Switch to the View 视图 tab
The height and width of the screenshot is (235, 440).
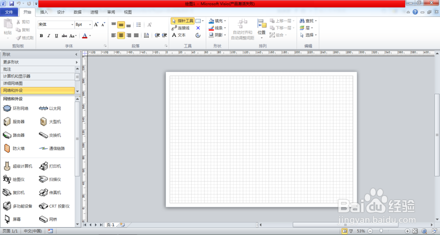pos(128,12)
